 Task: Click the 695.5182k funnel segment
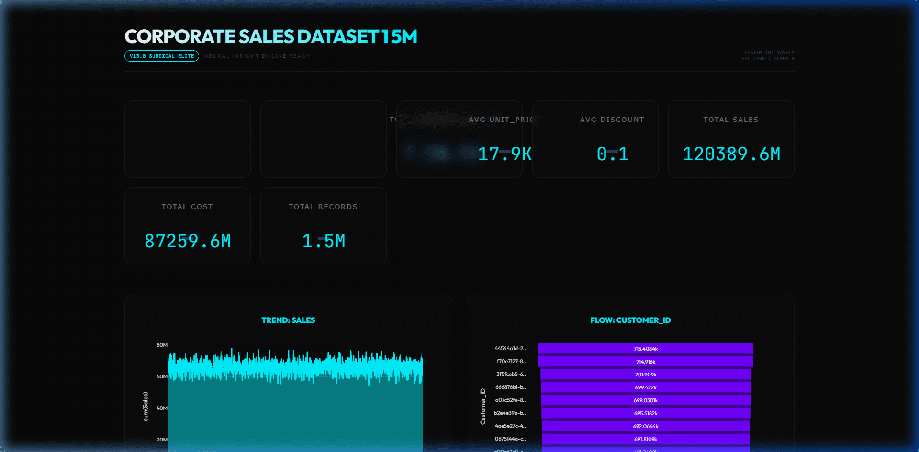coord(646,413)
